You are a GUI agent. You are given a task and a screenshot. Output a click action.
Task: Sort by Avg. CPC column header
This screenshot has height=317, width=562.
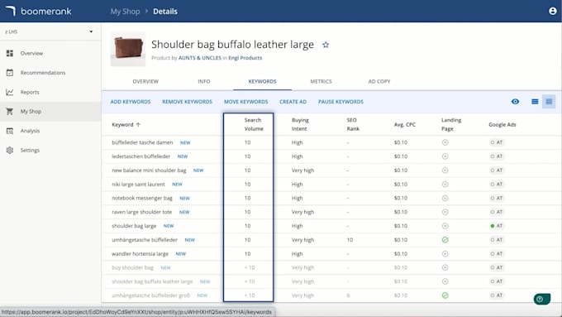[x=405, y=125]
